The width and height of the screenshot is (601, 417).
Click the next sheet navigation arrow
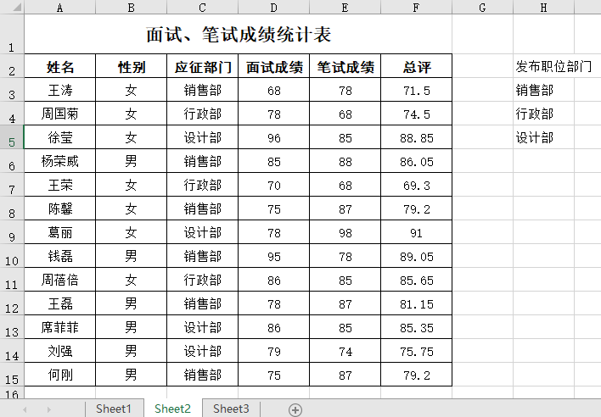[48, 409]
